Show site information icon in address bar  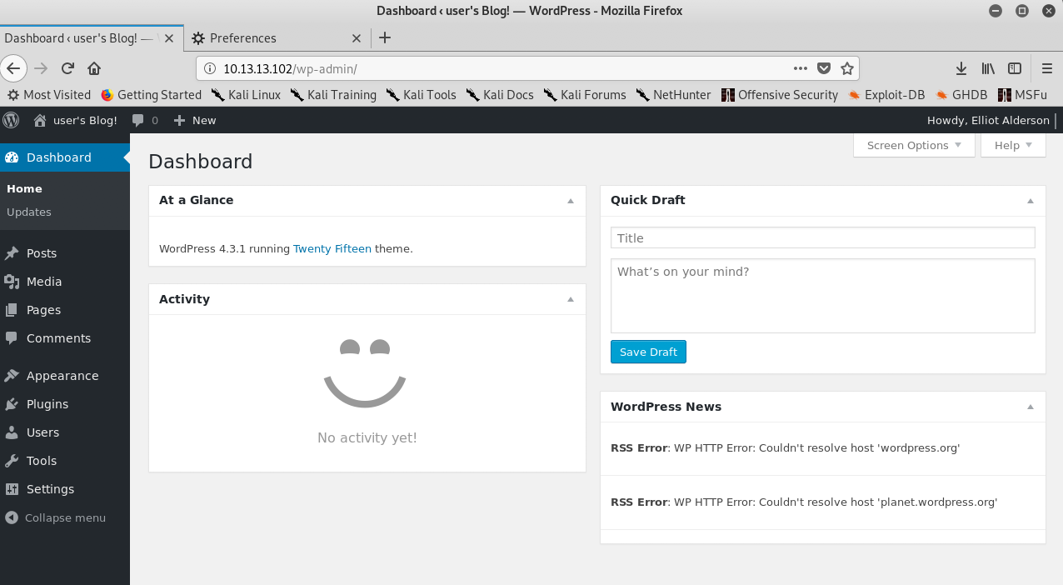tap(210, 68)
